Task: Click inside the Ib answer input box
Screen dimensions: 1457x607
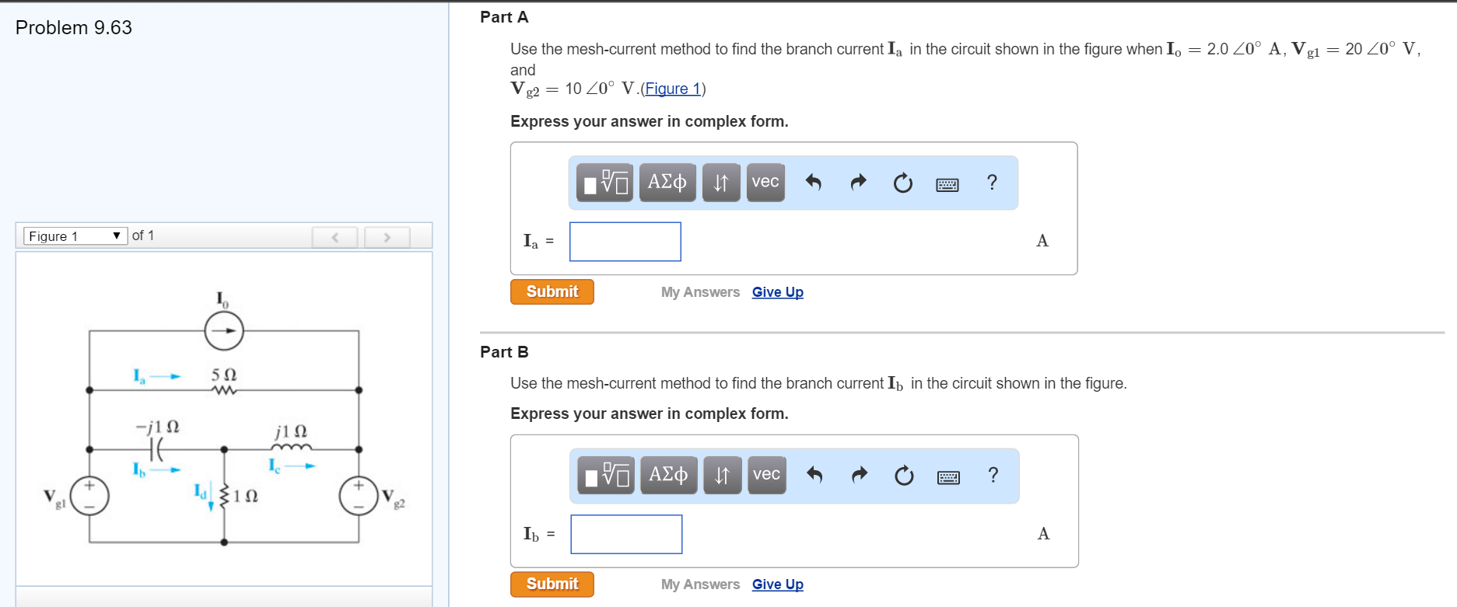Action: (626, 534)
